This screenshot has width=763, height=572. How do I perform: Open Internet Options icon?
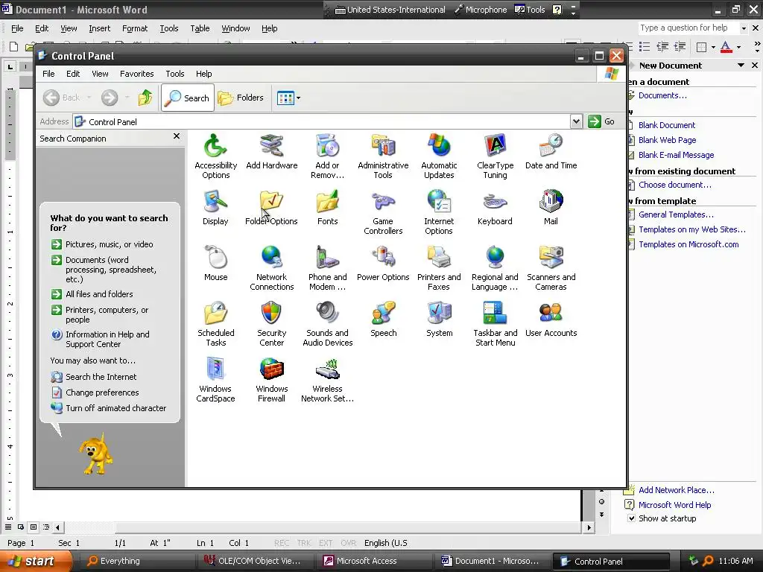point(439,212)
